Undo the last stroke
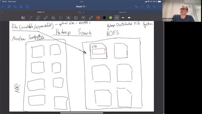 coord(136,6)
